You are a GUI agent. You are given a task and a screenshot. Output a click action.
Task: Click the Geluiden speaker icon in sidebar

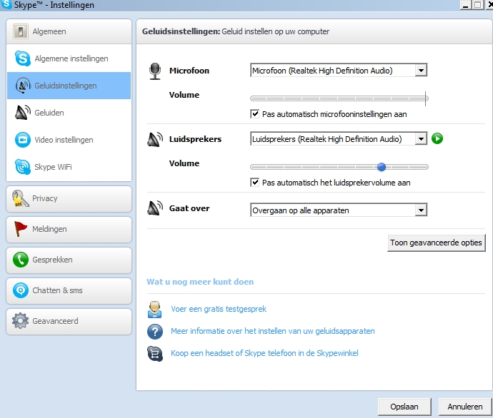(23, 112)
